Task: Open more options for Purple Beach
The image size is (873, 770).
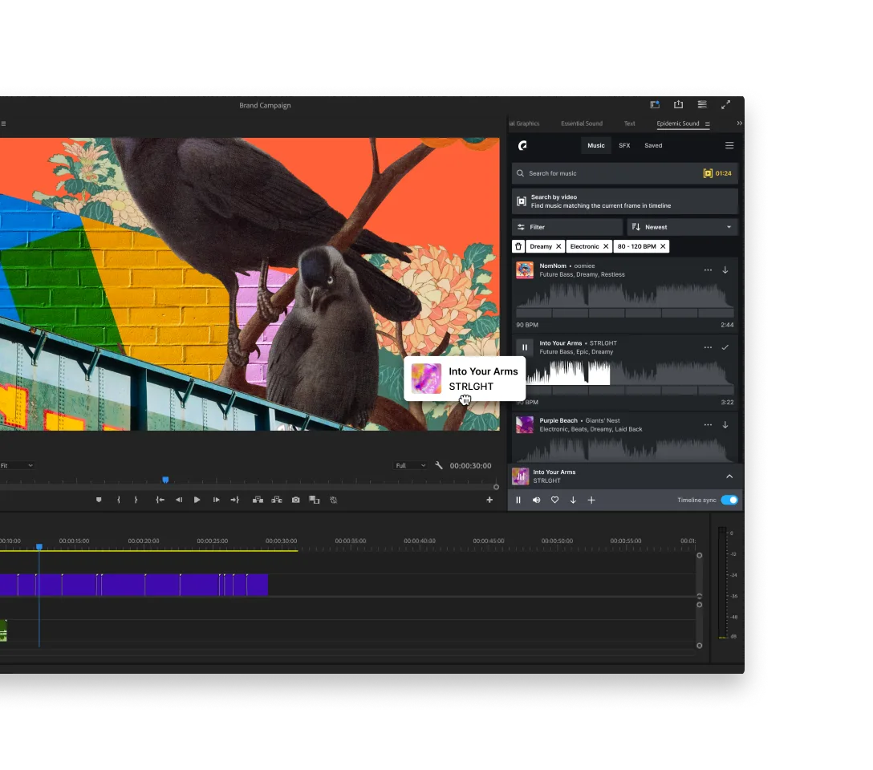Action: tap(708, 424)
